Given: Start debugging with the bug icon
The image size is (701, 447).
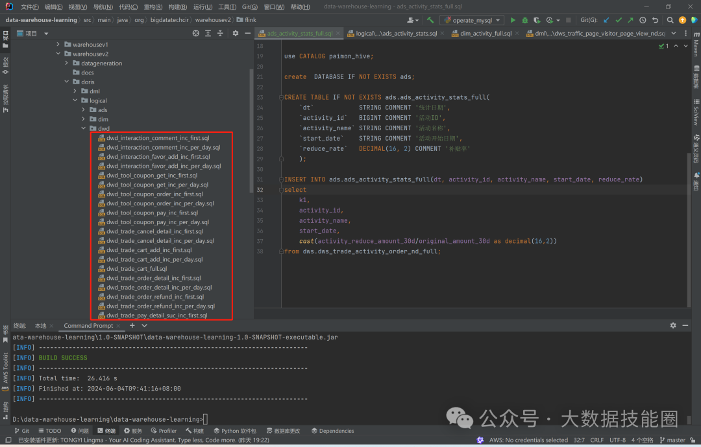Looking at the screenshot, I should (x=524, y=20).
